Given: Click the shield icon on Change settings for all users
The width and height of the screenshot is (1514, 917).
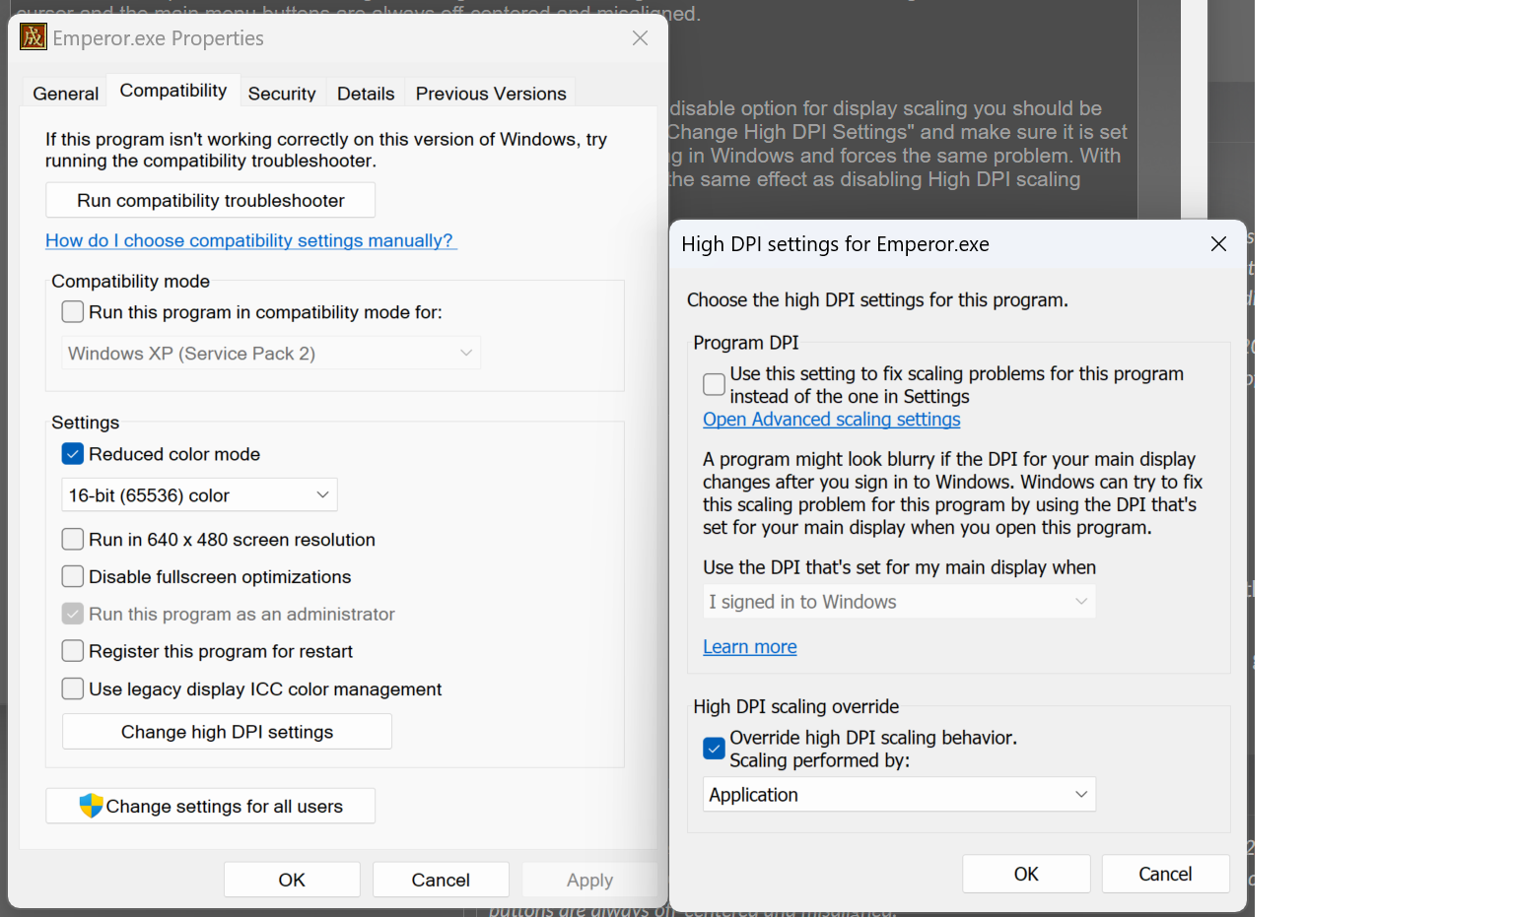Looking at the screenshot, I should pyautogui.click(x=91, y=806).
